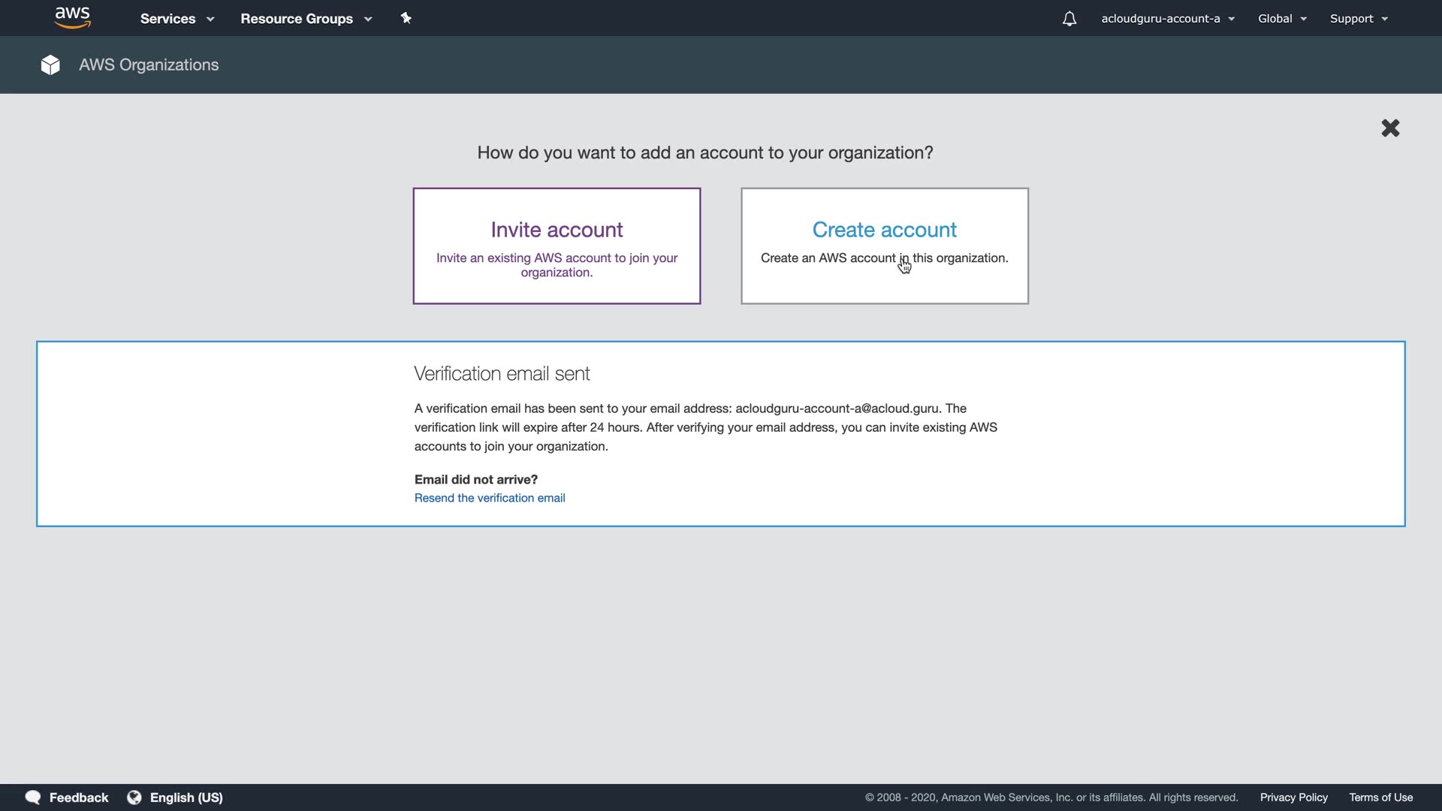Open the Support menu
The height and width of the screenshot is (811, 1442).
pyautogui.click(x=1359, y=19)
